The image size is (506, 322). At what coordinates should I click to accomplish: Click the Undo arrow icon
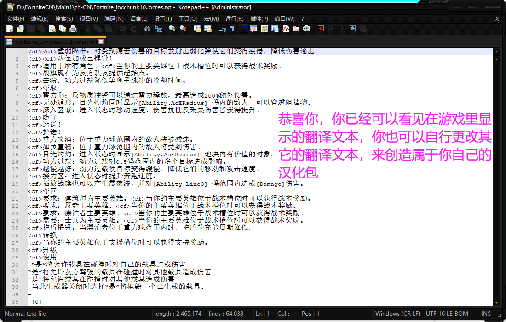click(x=123, y=29)
